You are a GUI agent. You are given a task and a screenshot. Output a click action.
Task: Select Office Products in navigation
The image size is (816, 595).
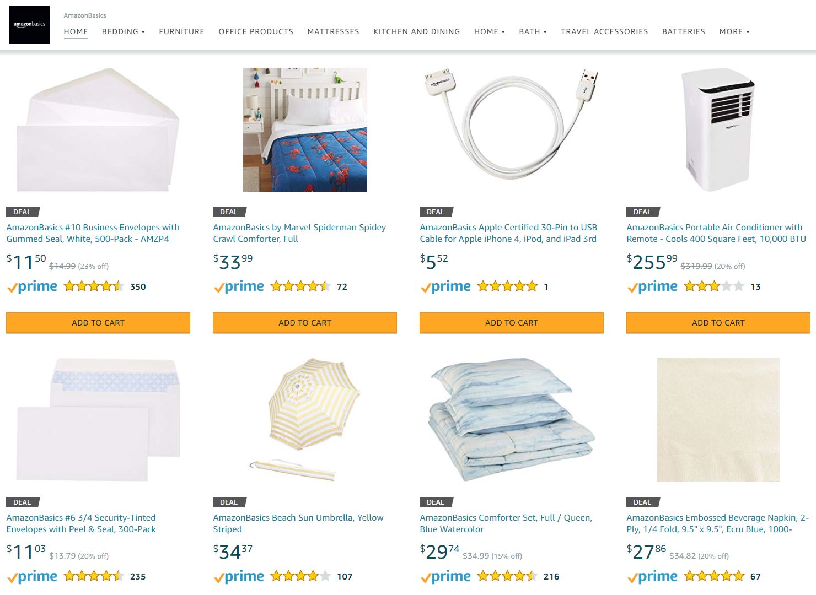pyautogui.click(x=256, y=32)
